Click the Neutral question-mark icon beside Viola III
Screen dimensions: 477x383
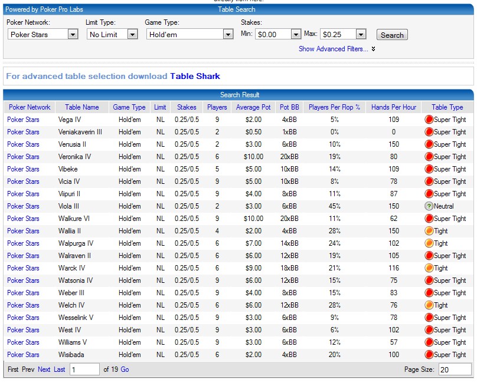coord(430,206)
